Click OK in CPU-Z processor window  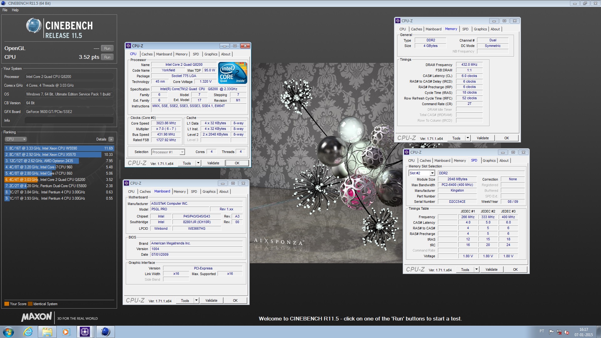pyautogui.click(x=237, y=163)
